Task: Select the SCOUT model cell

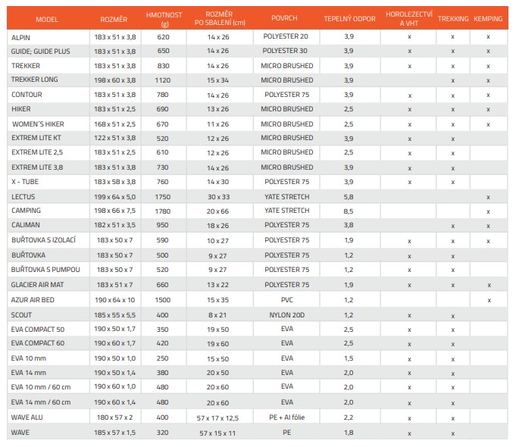Action: [x=21, y=315]
